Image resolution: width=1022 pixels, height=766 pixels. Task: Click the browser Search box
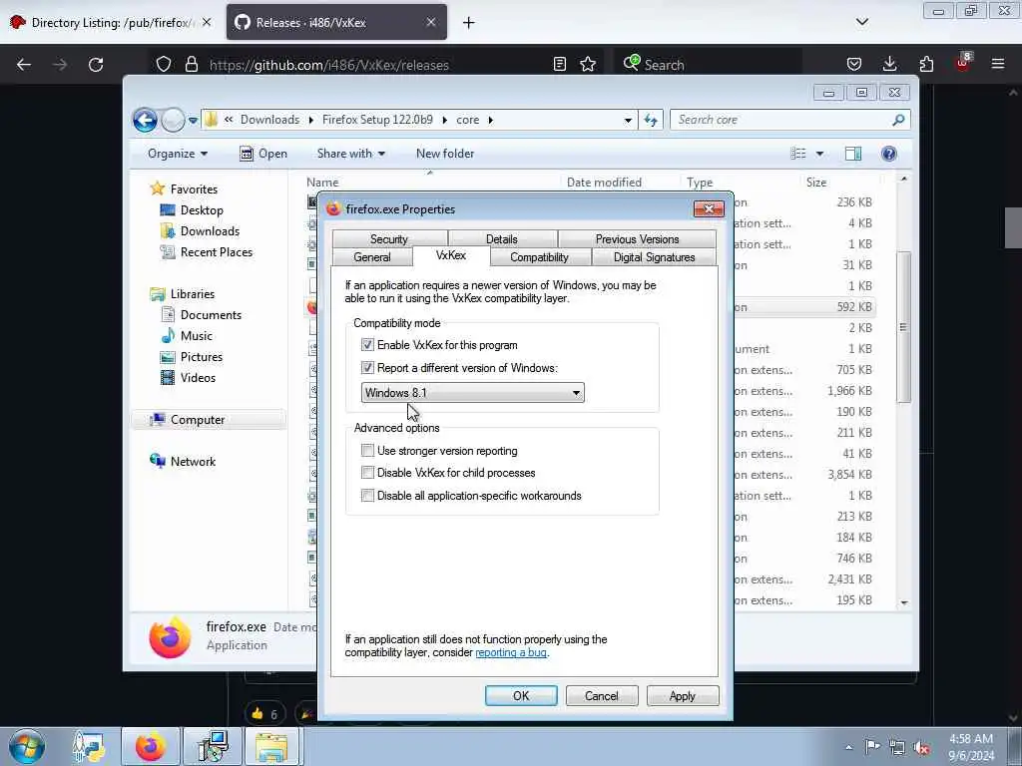tap(708, 65)
